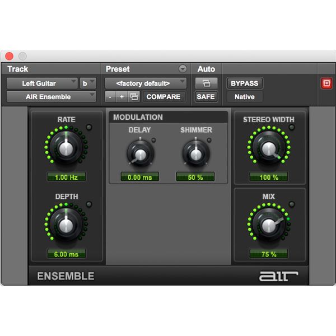This screenshot has height=336, width=336.
Task: Click the MIX knob
Action: coord(269,225)
